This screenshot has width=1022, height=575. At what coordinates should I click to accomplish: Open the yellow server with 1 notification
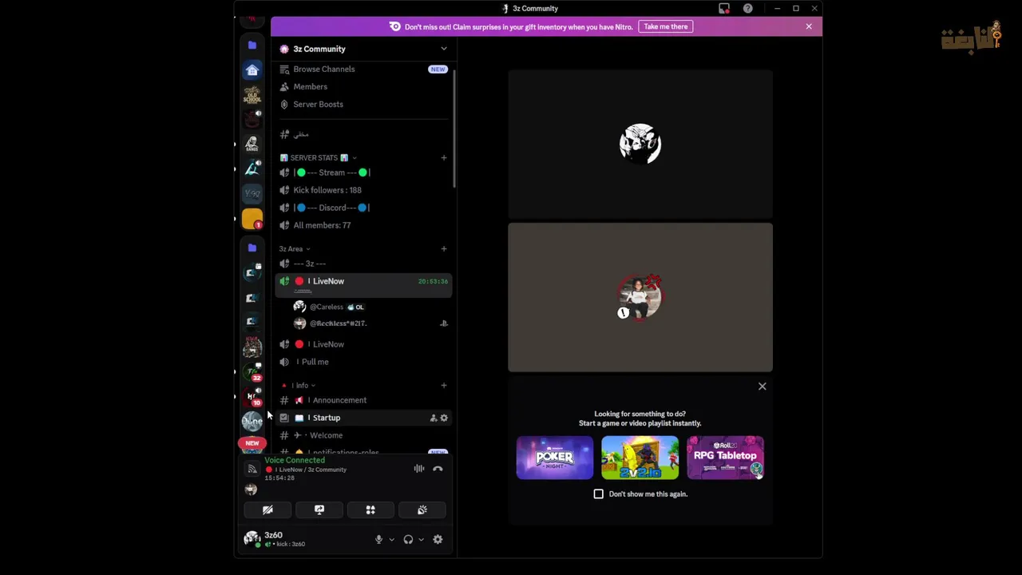pyautogui.click(x=252, y=219)
